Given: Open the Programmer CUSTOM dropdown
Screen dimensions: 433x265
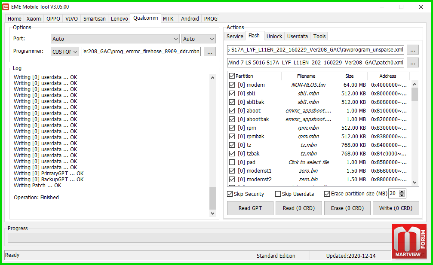Looking at the screenshot, I should (65, 52).
